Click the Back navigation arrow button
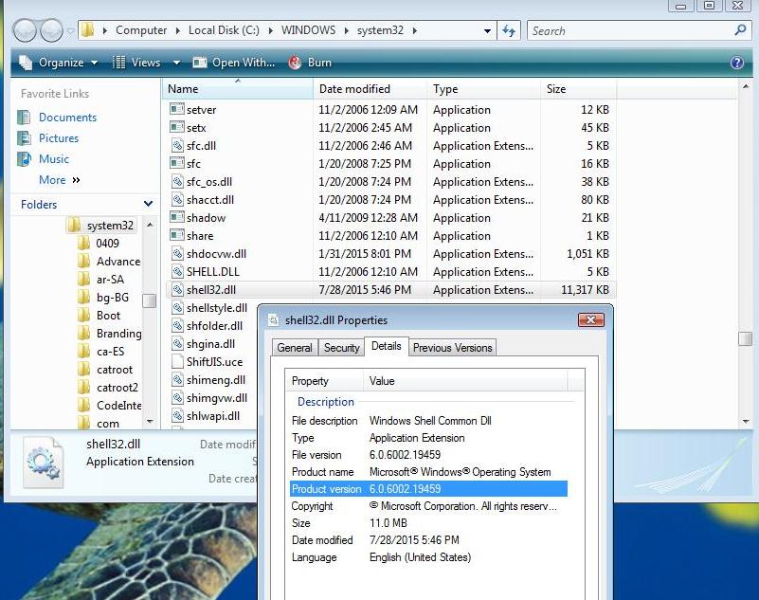This screenshot has width=759, height=600. [25, 30]
